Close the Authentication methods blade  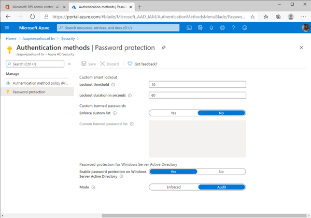tap(301, 48)
